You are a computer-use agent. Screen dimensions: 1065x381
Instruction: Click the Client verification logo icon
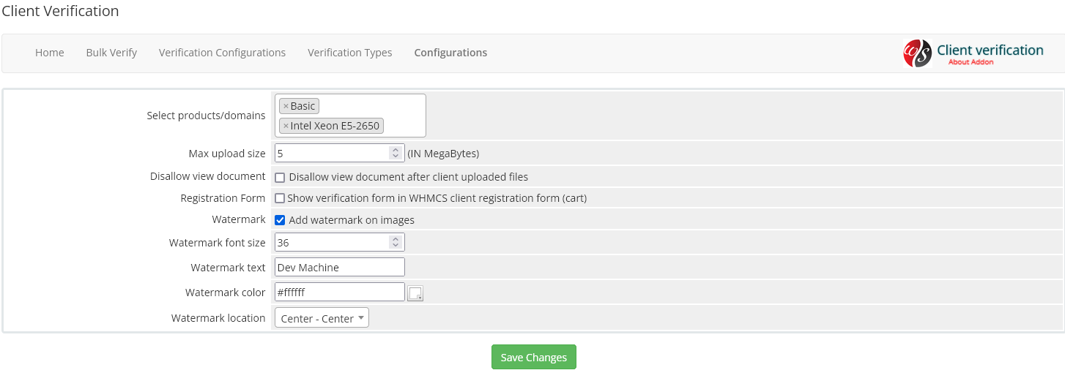click(917, 53)
